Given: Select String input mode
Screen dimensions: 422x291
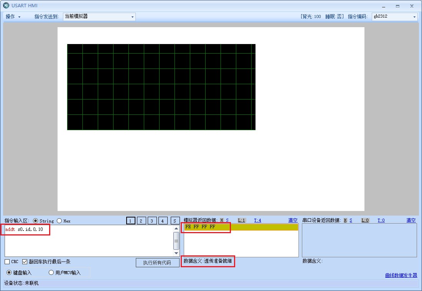Looking at the screenshot, I should (36, 221).
